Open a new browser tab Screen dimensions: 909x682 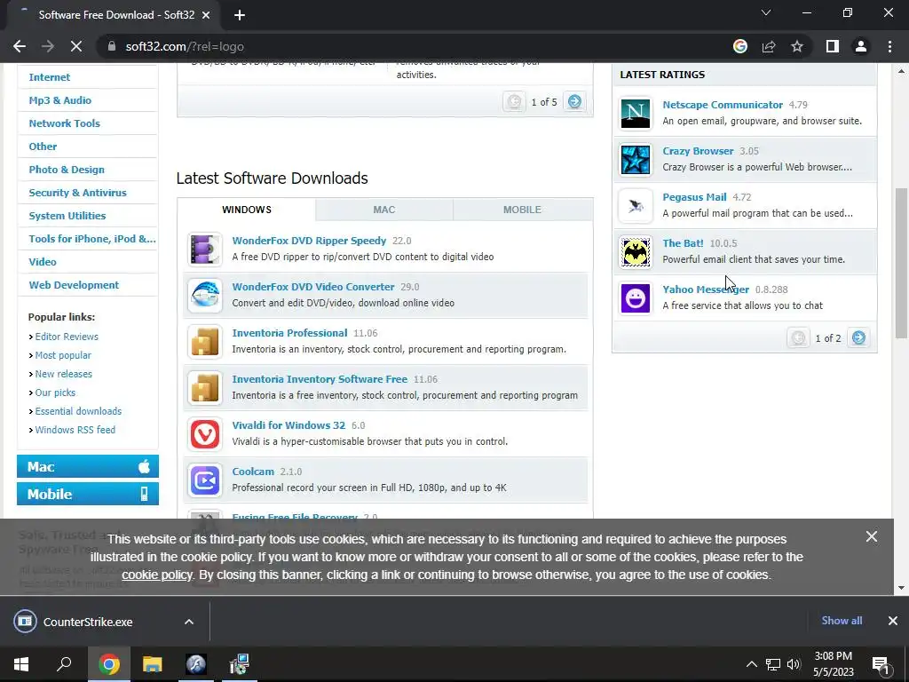pyautogui.click(x=240, y=15)
